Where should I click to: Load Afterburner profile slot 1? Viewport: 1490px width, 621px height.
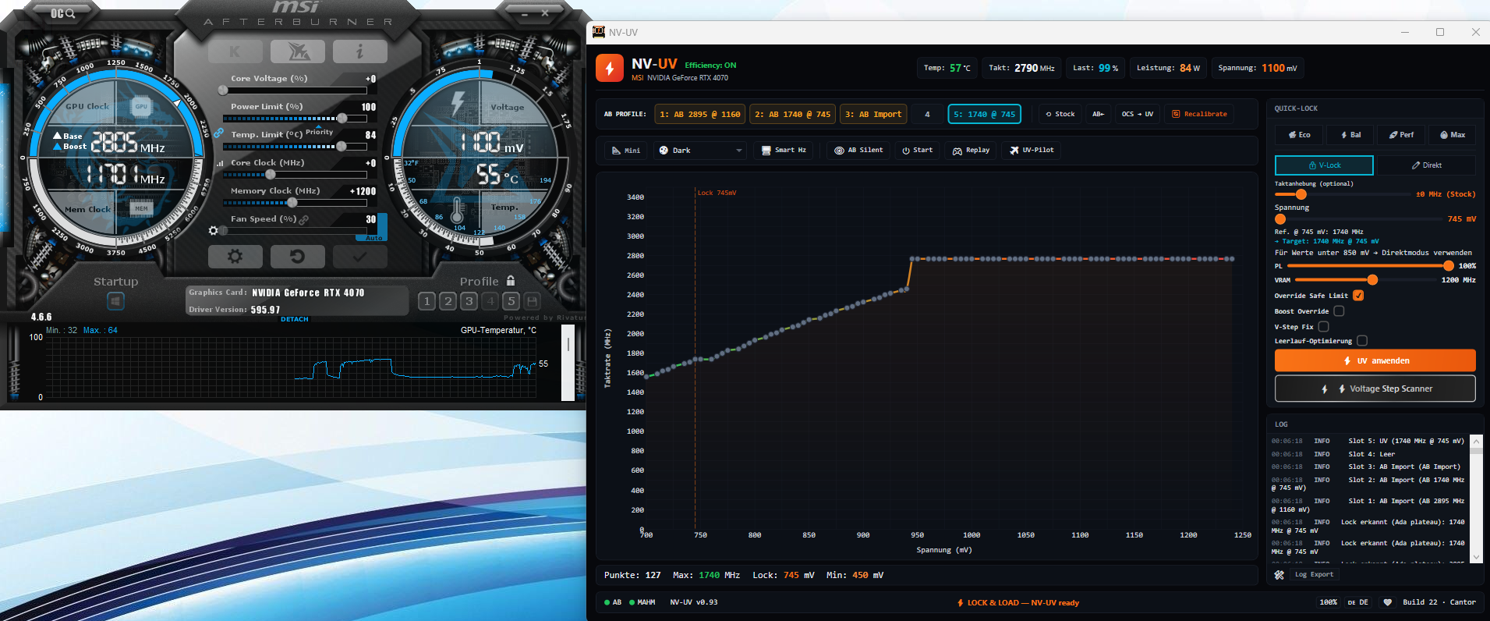[x=426, y=301]
